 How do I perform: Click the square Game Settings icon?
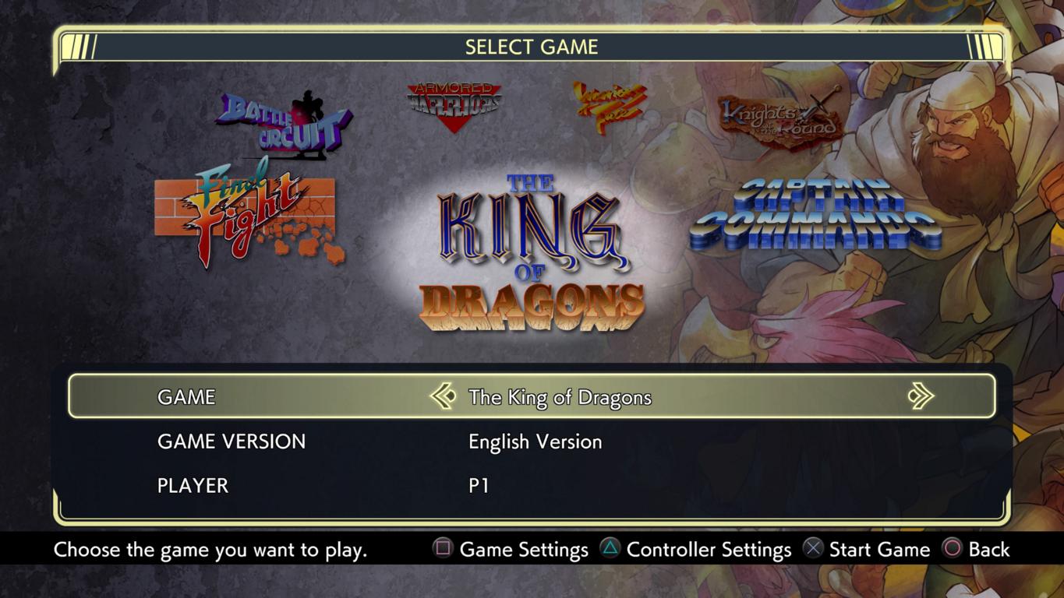click(x=443, y=549)
